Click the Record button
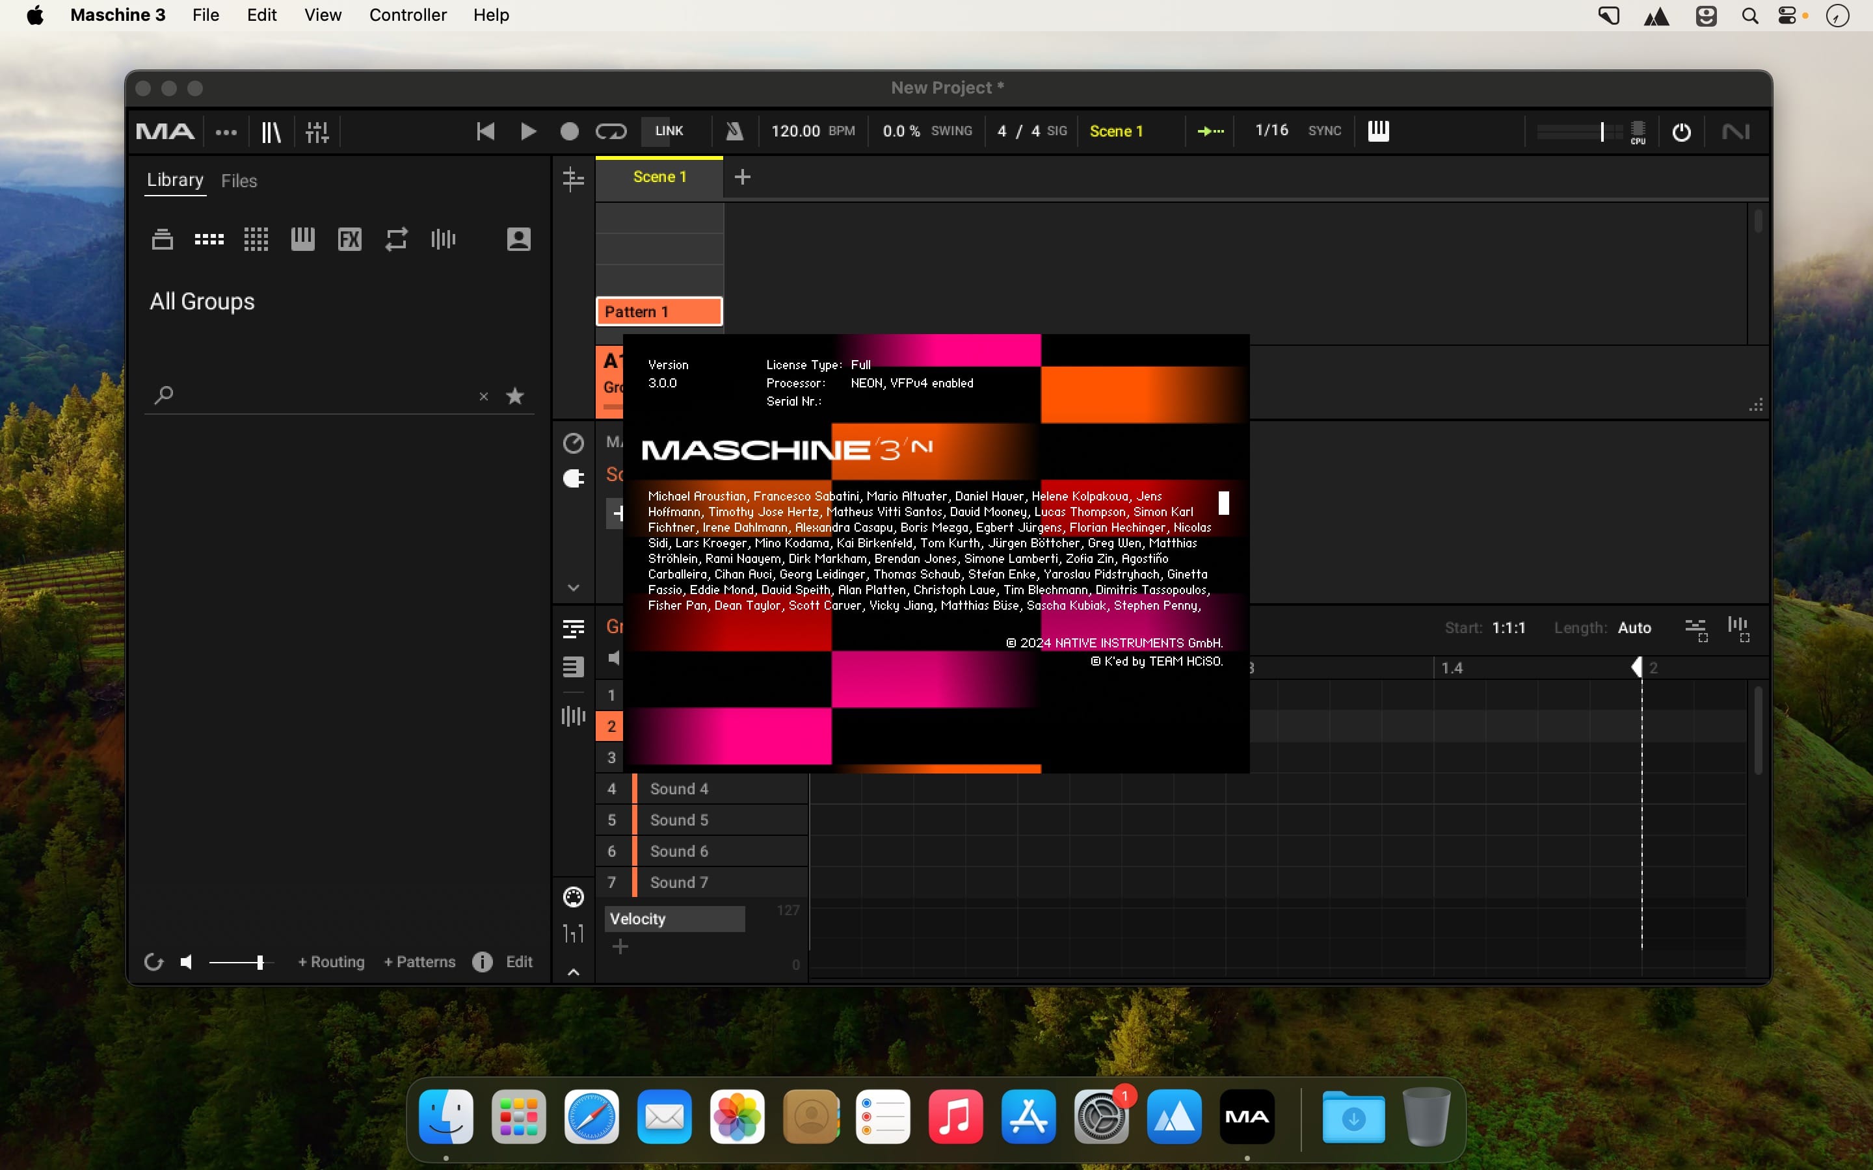 [570, 131]
